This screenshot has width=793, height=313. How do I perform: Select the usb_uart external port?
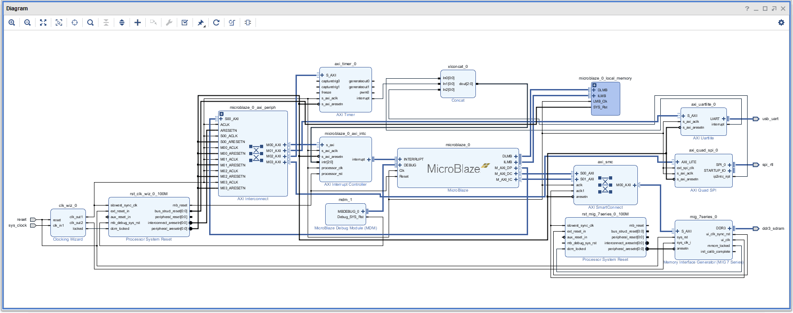coord(756,119)
